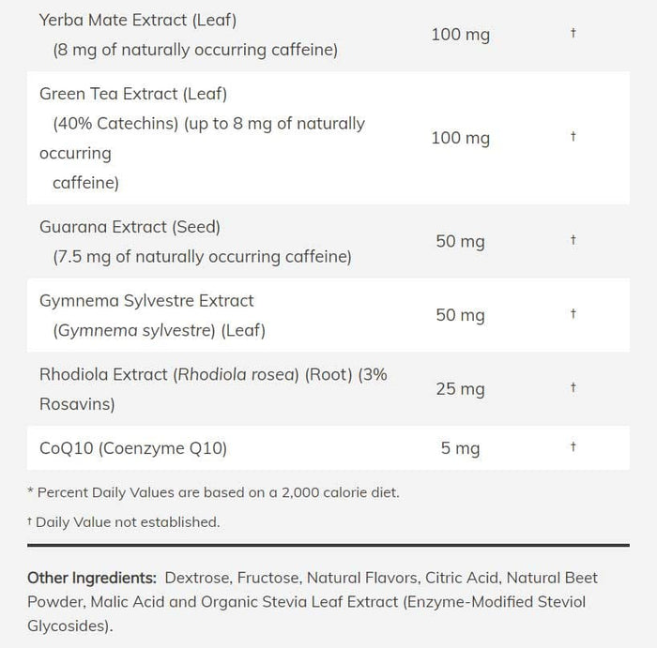Click the dagger symbol in Gymnema Sylvestre row
Image resolution: width=657 pixels, height=648 pixels.
[573, 315]
